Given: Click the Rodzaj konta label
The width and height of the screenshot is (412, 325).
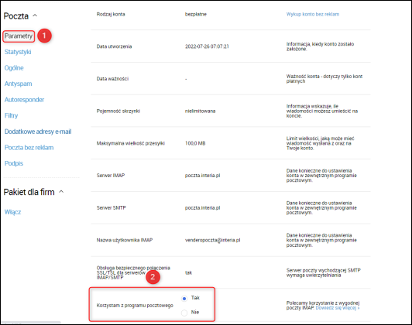Looking at the screenshot, I should click(111, 14).
